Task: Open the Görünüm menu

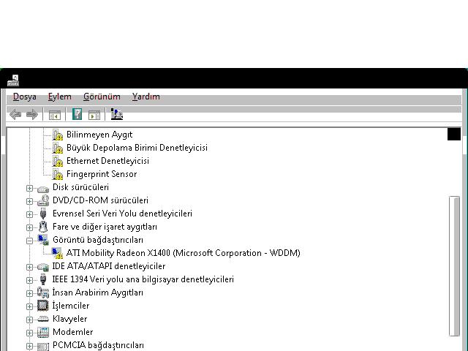Action: 102,97
